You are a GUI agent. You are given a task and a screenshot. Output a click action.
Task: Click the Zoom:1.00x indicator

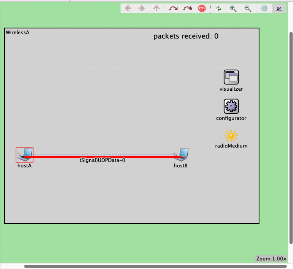click(271, 258)
